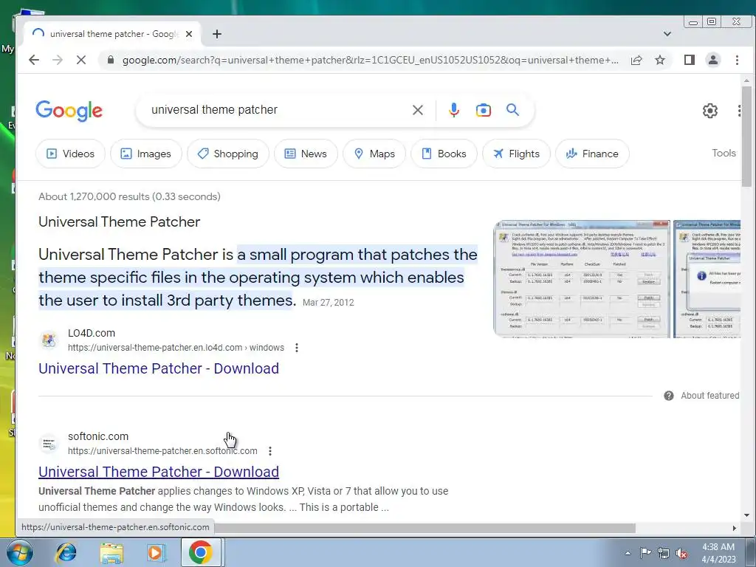Open Windows Media Player from taskbar

[157, 552]
